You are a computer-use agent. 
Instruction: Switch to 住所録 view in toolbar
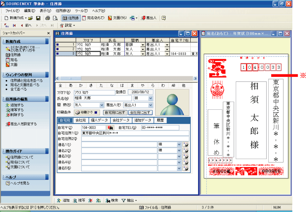tap(71, 18)
